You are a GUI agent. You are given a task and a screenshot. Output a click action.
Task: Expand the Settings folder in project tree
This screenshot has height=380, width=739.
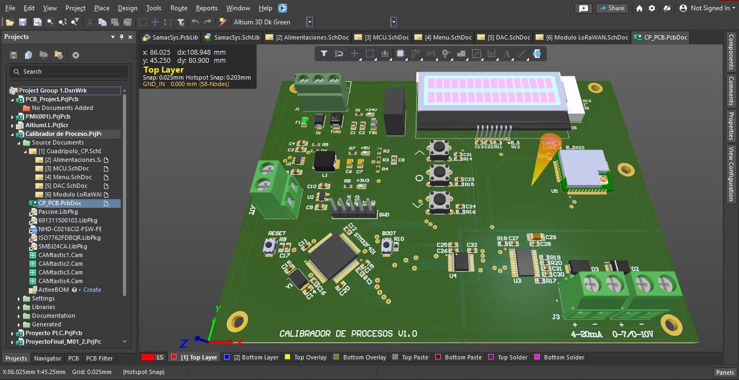(19, 298)
